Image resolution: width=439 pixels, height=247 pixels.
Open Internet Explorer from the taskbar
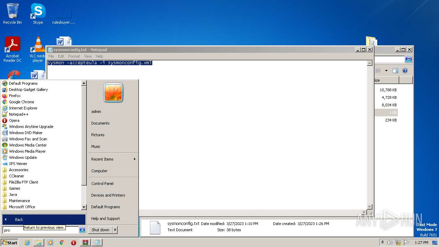pos(27,243)
